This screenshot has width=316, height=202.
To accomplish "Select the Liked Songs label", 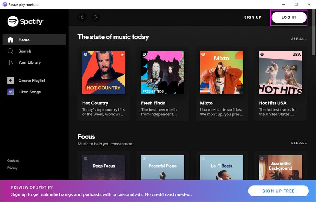I will (x=30, y=92).
